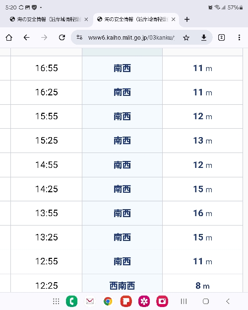Click the forward navigation arrow

(x=44, y=37)
